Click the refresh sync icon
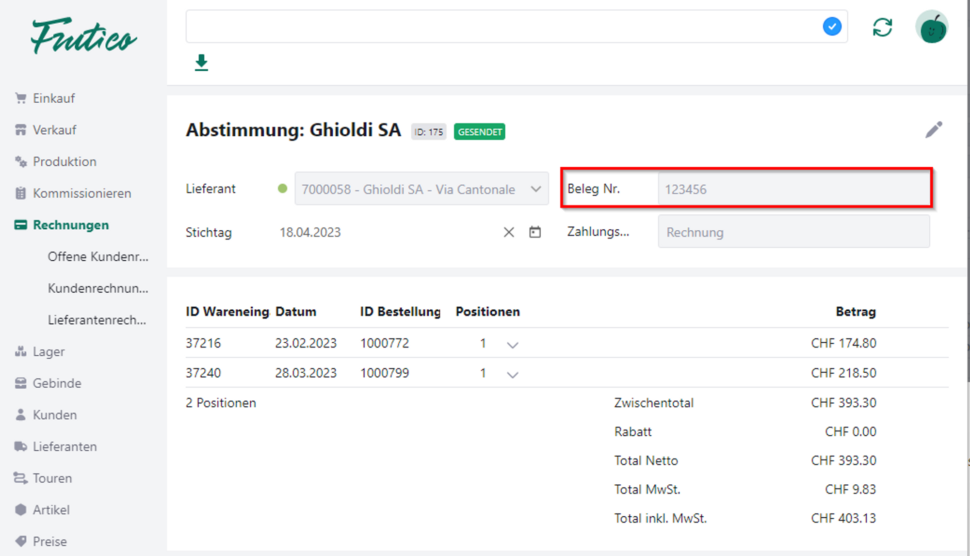The height and width of the screenshot is (556, 970). click(x=882, y=27)
